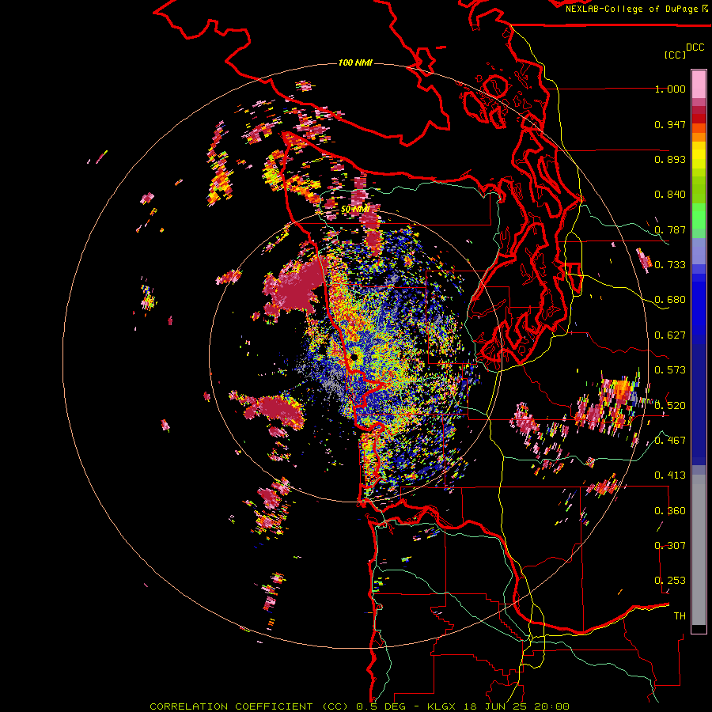The width and height of the screenshot is (712, 712).
Task: Click the 0.307 color scale value
Action: 670,545
